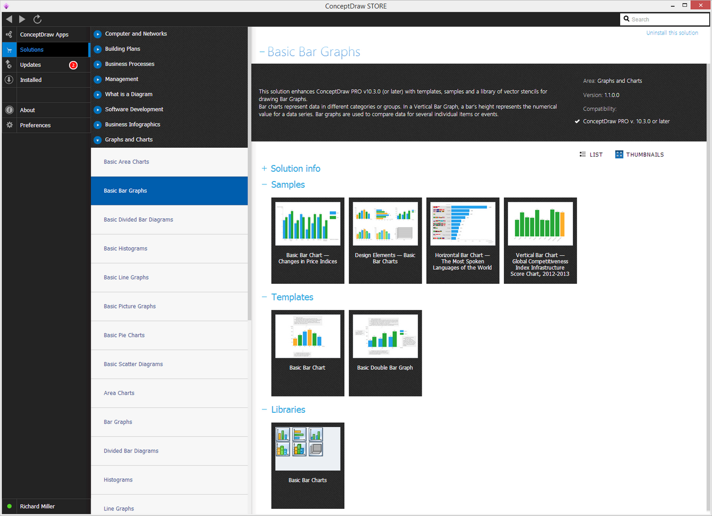Click the back navigation arrow
The image size is (712, 516).
click(x=9, y=19)
